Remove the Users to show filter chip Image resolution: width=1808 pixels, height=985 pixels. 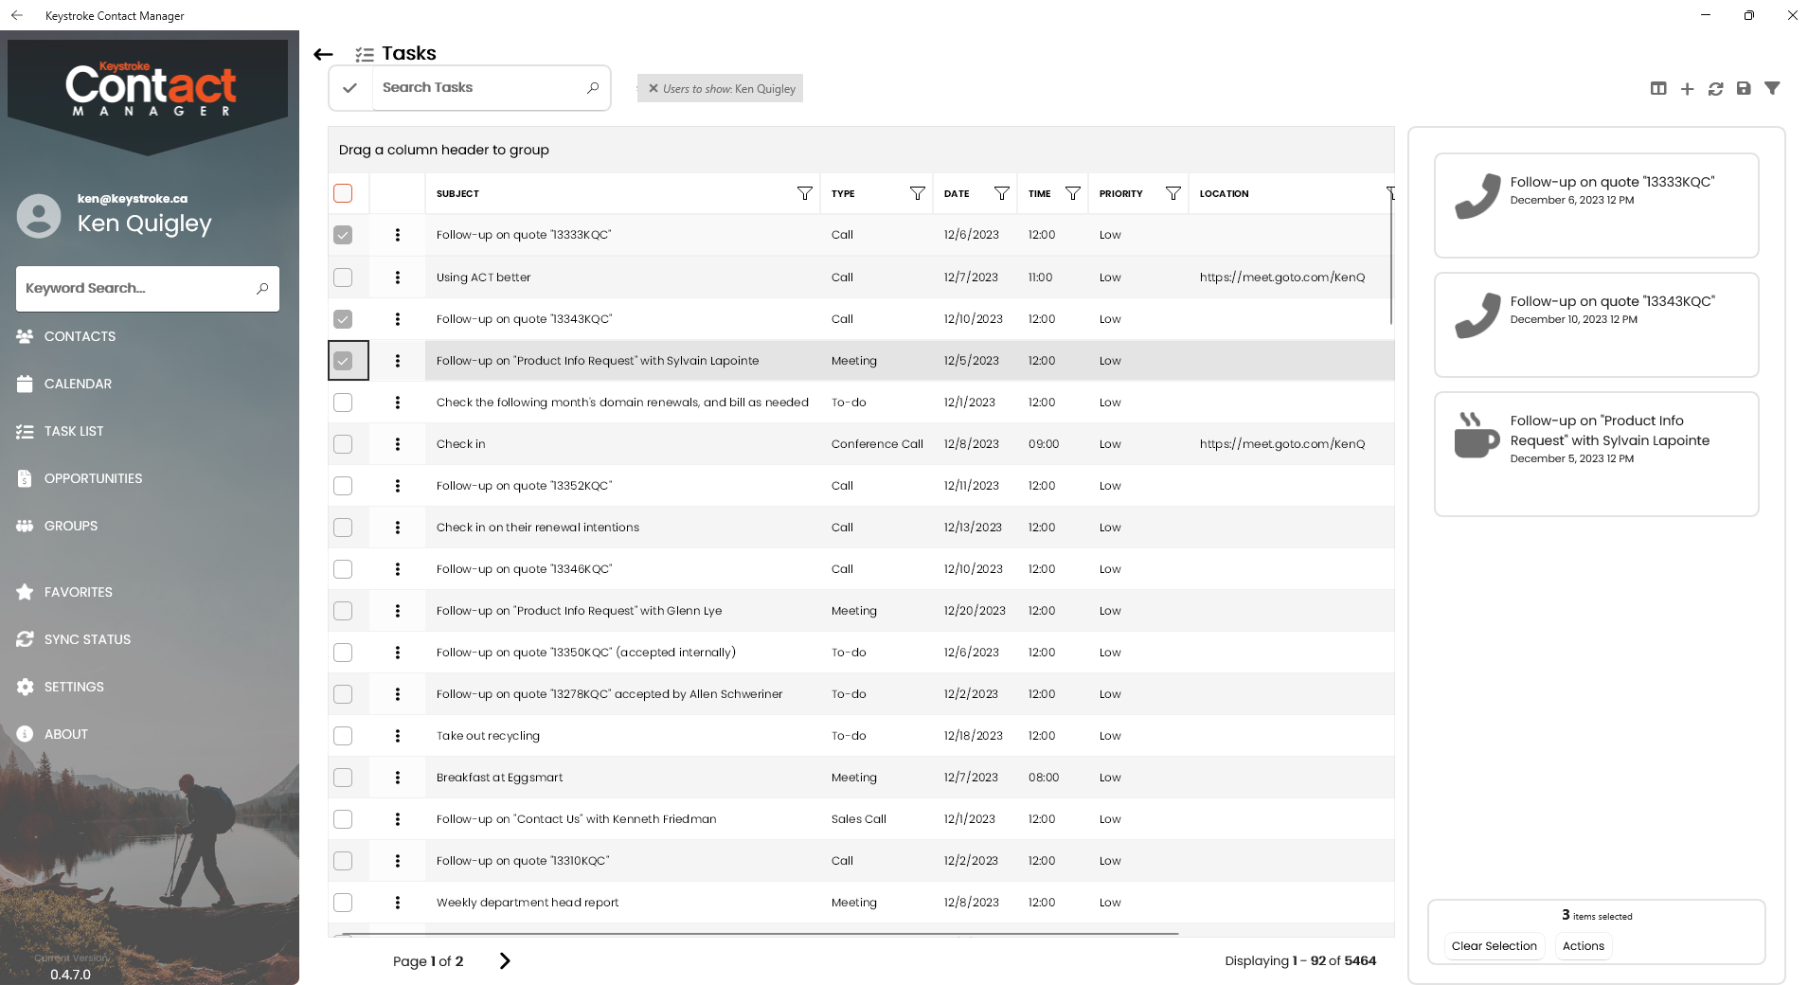click(653, 88)
